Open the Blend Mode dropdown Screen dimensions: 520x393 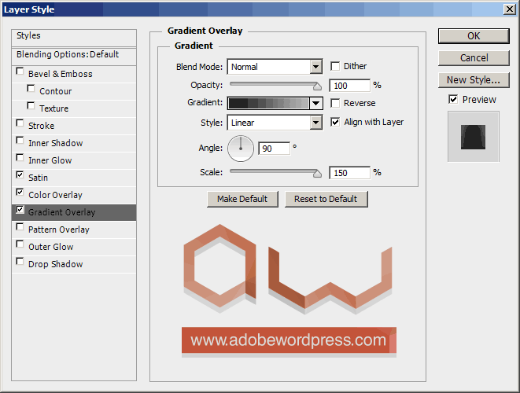coord(275,67)
